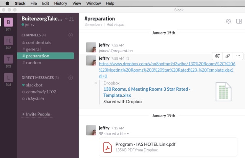Click the PDF file icon
245x158 pixels.
pyautogui.click(x=108, y=147)
